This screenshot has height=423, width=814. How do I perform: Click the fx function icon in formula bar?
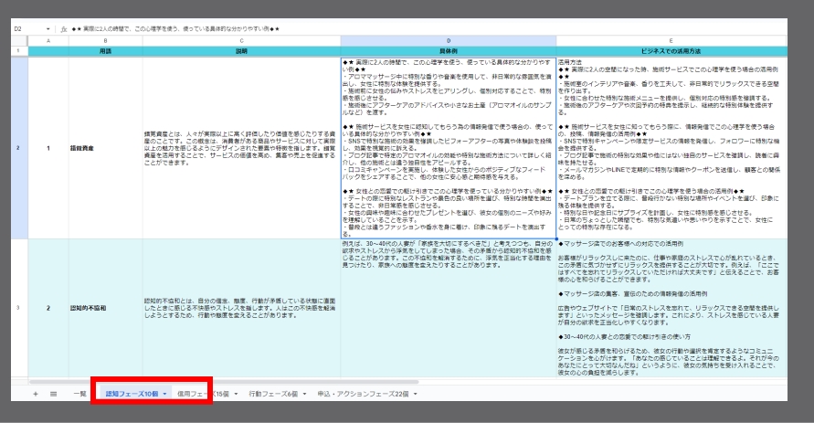pyautogui.click(x=63, y=28)
